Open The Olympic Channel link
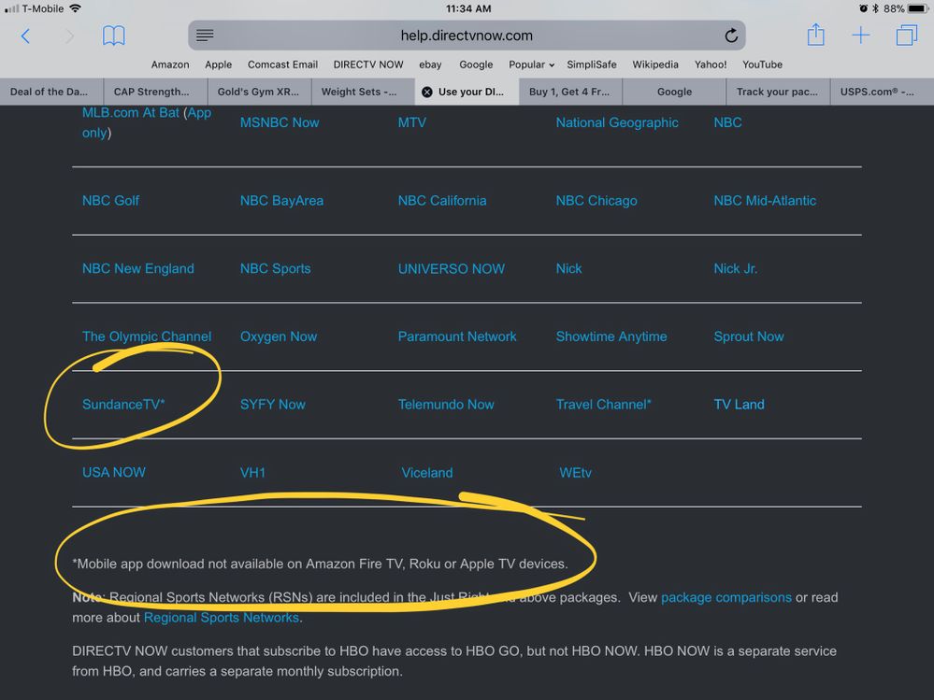The height and width of the screenshot is (700, 934). pyautogui.click(x=147, y=336)
